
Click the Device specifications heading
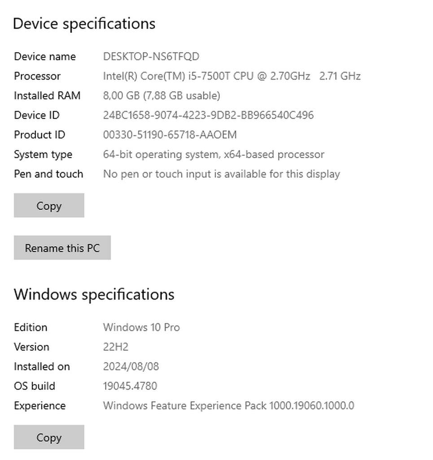click(84, 23)
